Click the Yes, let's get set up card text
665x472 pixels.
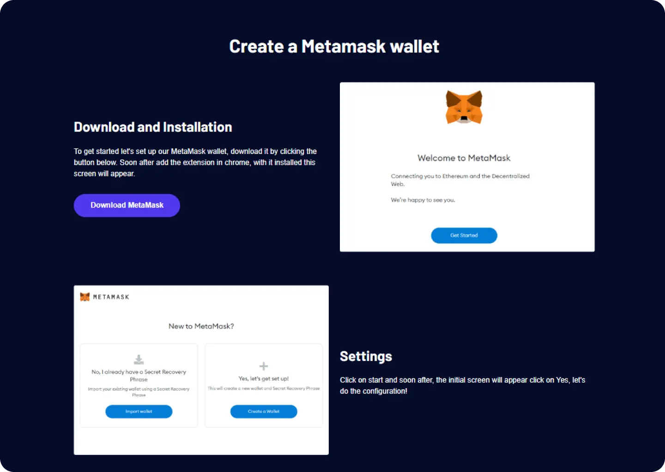tap(264, 378)
